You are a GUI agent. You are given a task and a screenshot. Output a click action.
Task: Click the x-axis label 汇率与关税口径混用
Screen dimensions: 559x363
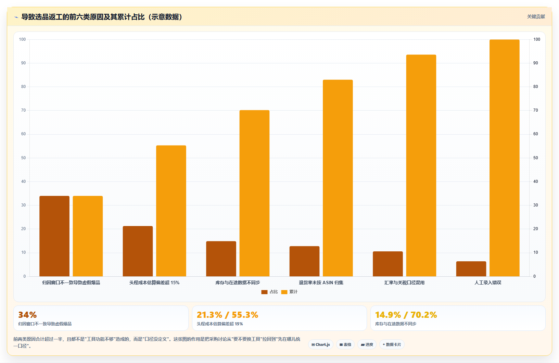(405, 283)
